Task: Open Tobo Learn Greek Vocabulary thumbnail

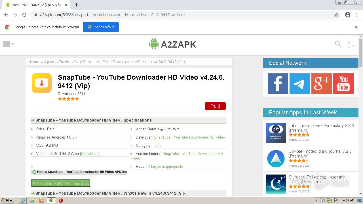Action: (276, 133)
